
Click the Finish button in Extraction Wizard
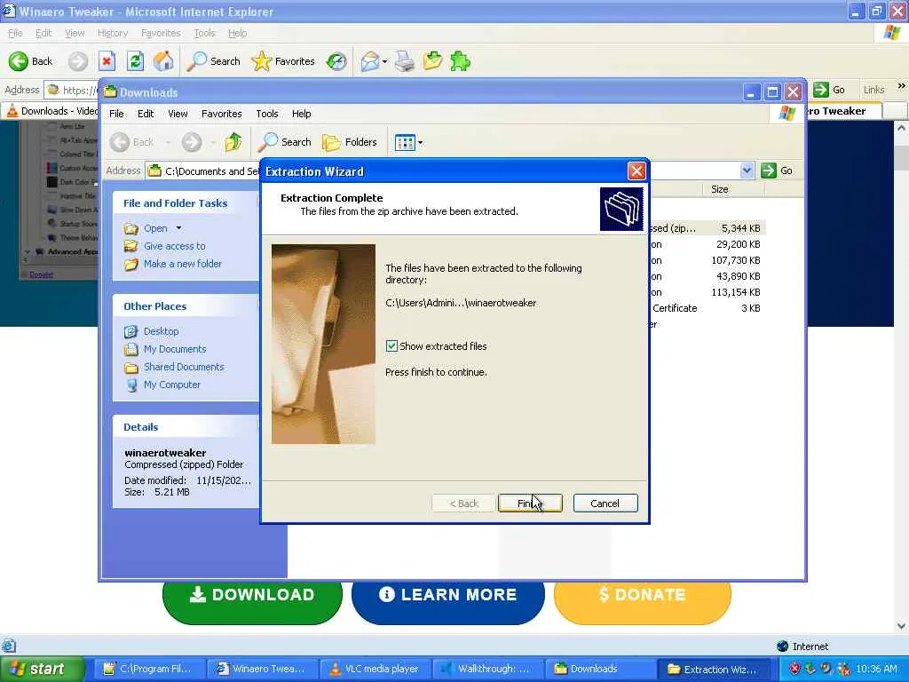click(530, 503)
